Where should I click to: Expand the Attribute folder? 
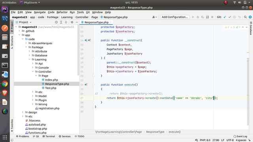(29, 51)
